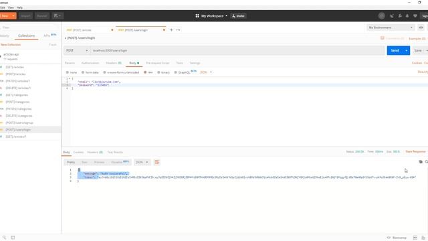
Task: Open the Tests request tab
Action: coord(179,63)
